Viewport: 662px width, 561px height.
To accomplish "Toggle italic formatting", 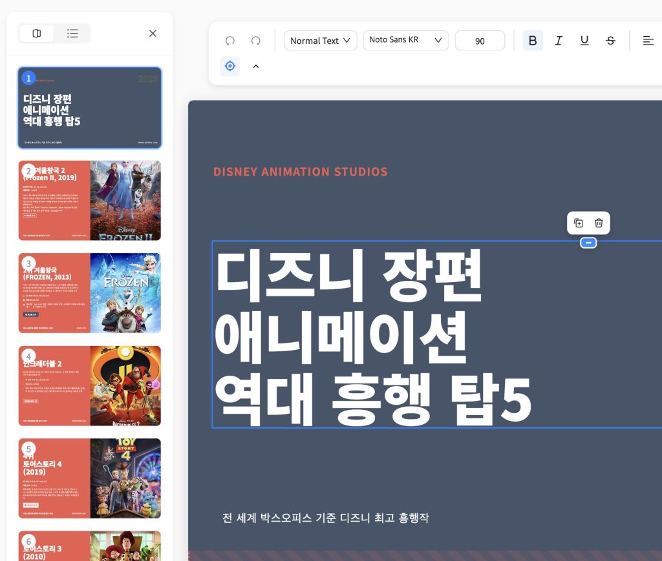I will click(559, 41).
